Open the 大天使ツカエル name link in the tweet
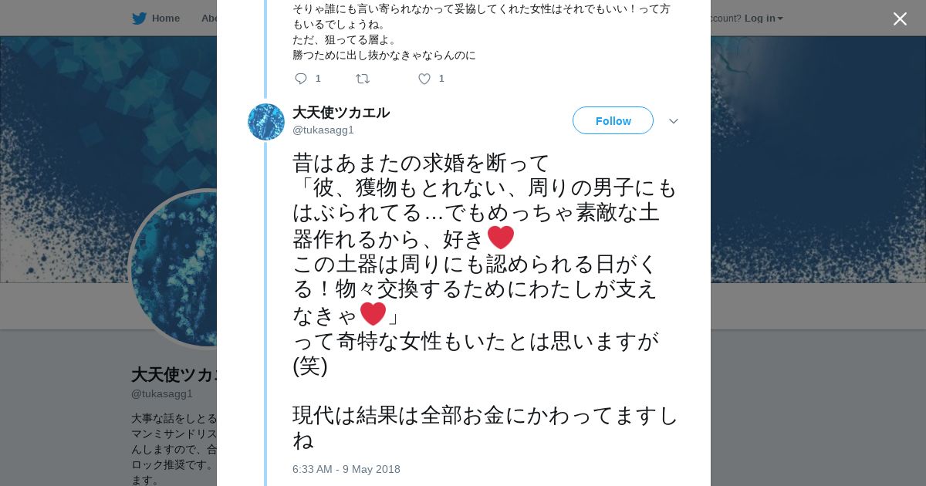Image resolution: width=926 pixels, height=486 pixels. tap(341, 113)
